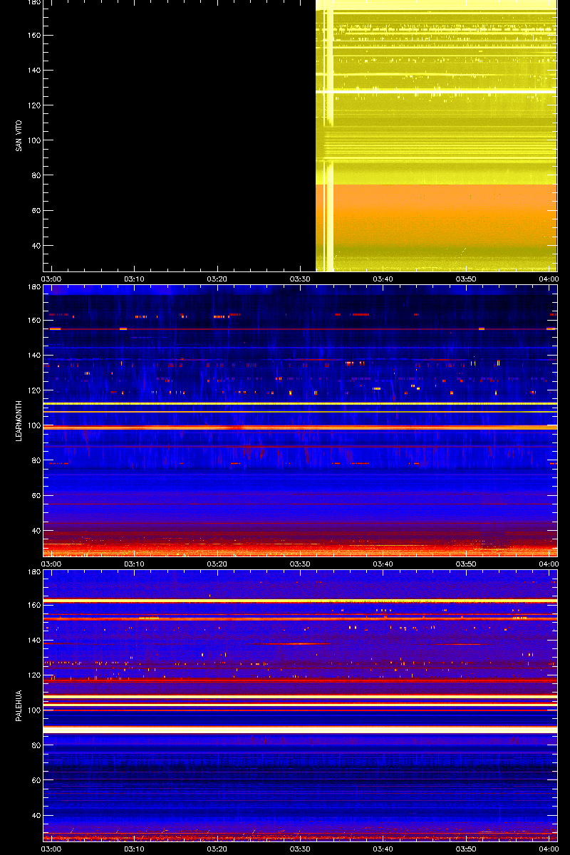Click the LEARMONTH axis label
Viewport: 570px width, 855px height.
(19, 420)
